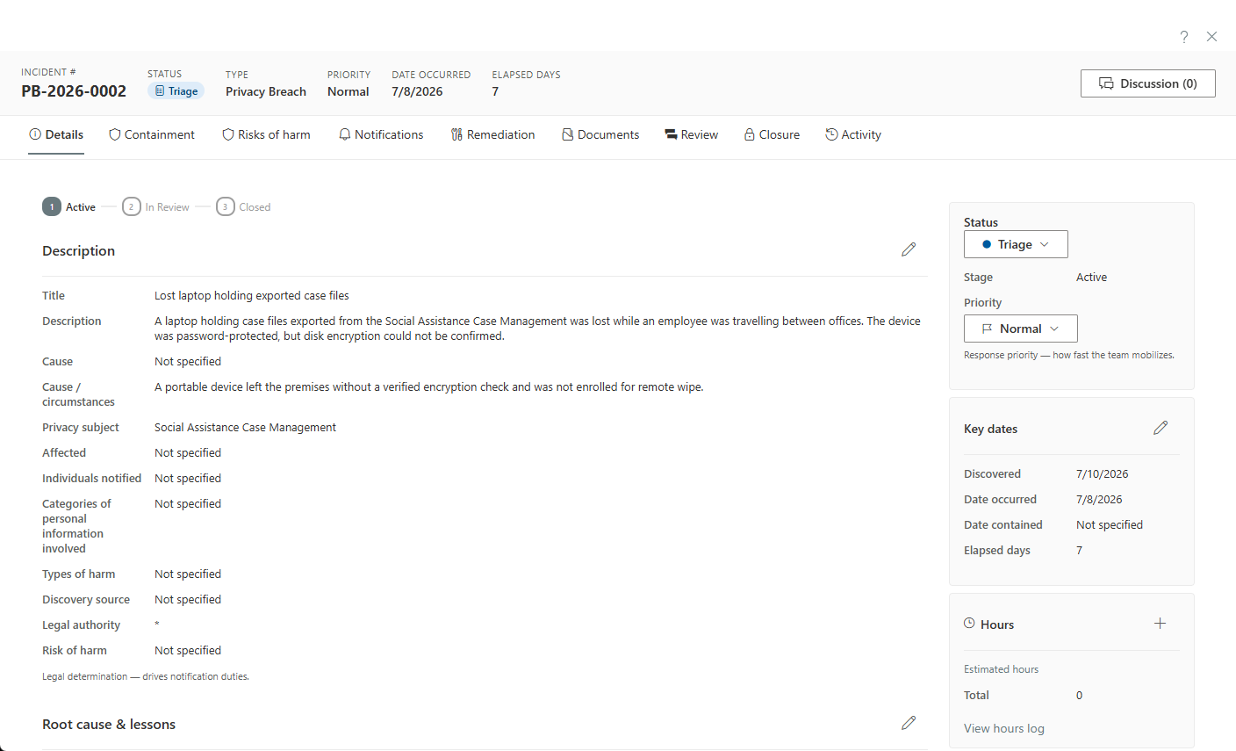Click the Discovered date 7/10/2026
Screen dimensions: 1236x751
pos(1103,473)
